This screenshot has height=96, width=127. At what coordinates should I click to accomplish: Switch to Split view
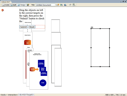coord(13,5)
